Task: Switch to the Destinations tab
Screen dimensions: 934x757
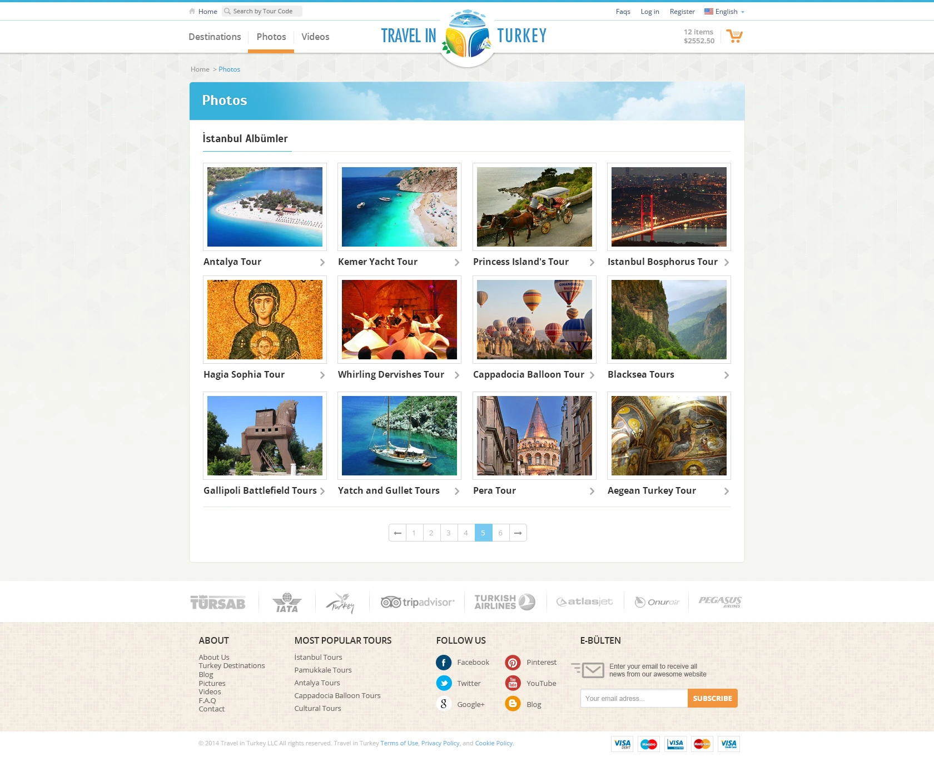Action: pos(215,37)
